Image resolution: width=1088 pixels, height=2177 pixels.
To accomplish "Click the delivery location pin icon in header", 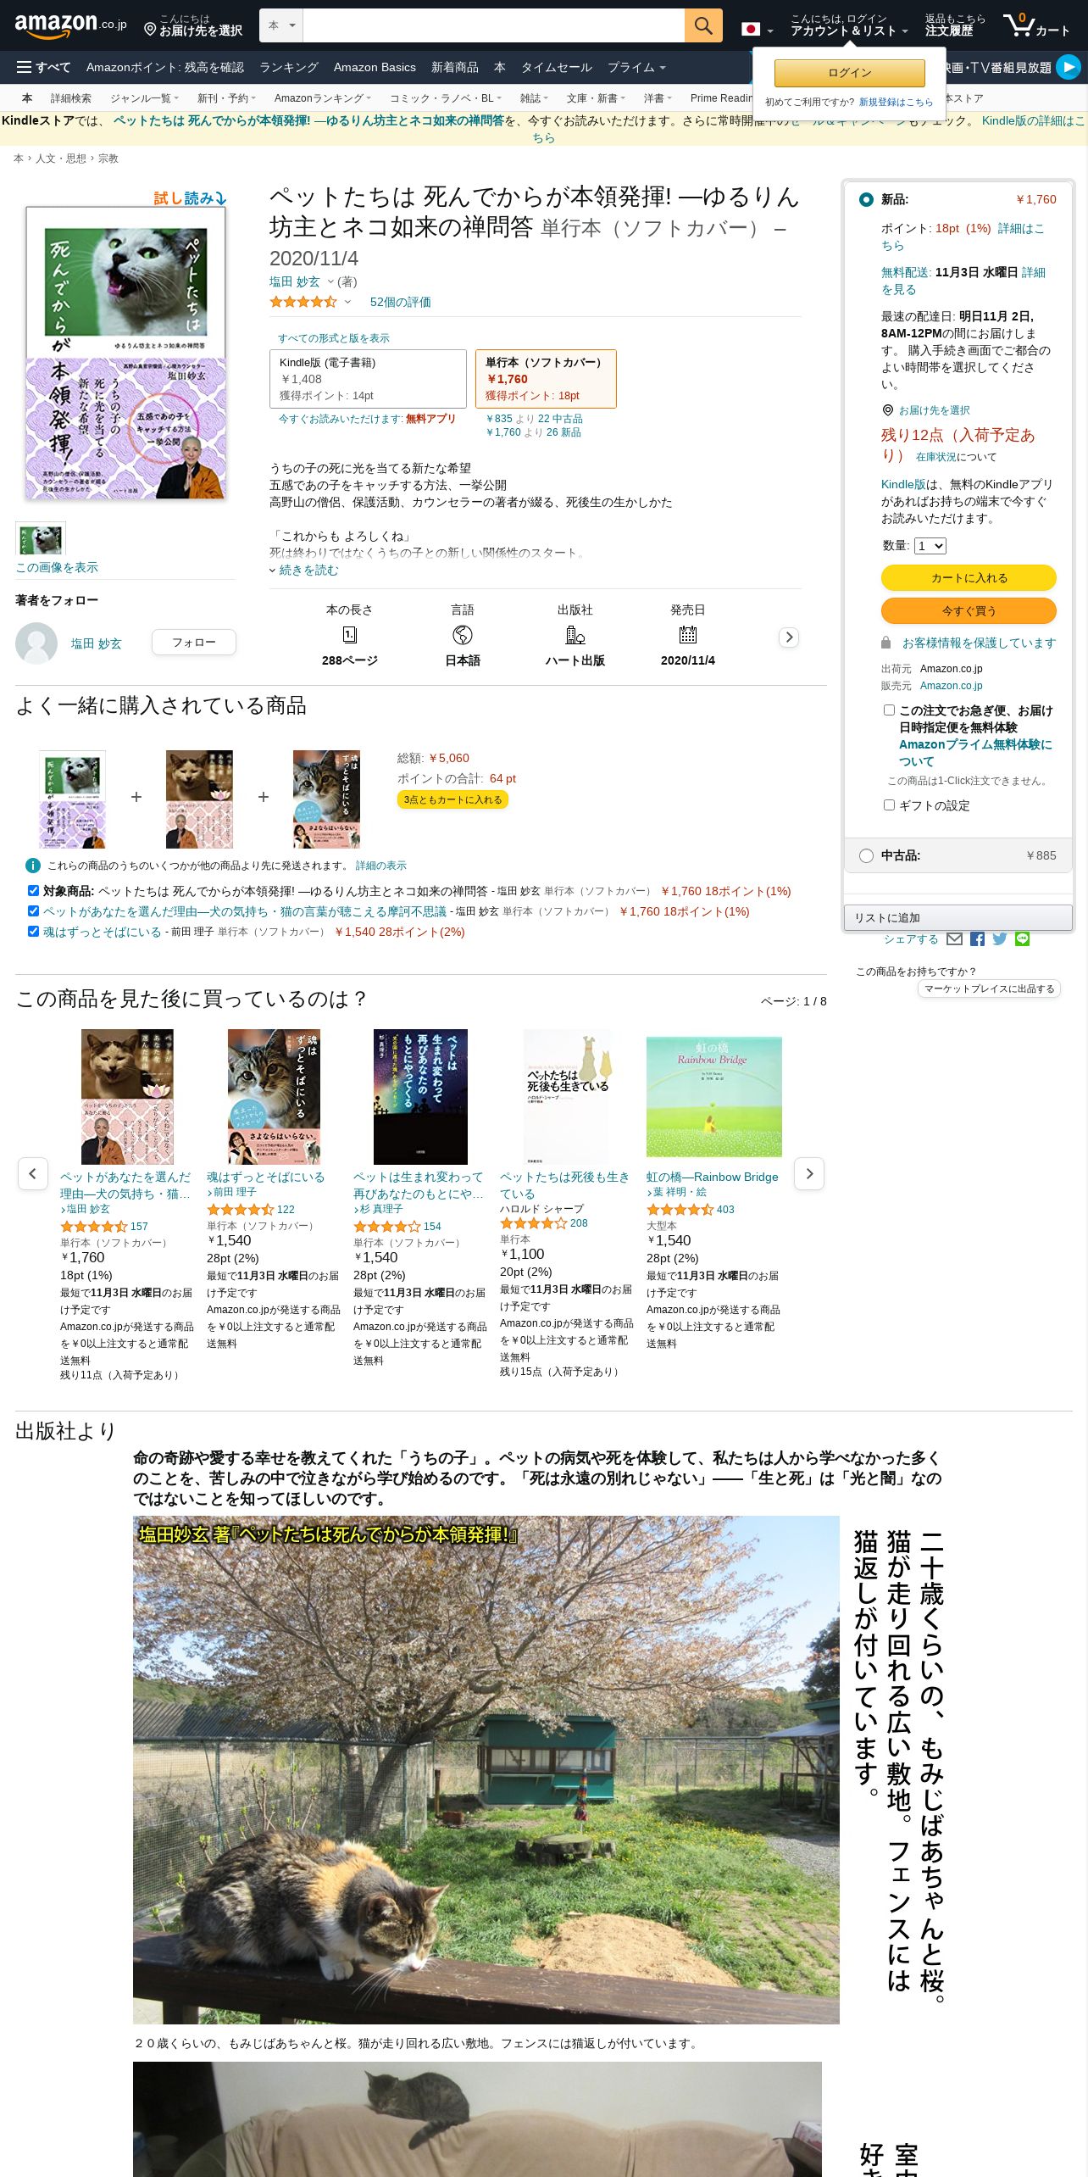I will (x=150, y=30).
